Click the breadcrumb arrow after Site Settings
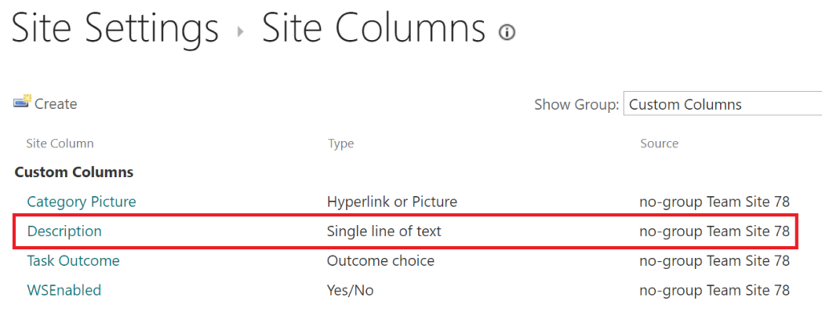The width and height of the screenshot is (822, 334). (x=241, y=32)
